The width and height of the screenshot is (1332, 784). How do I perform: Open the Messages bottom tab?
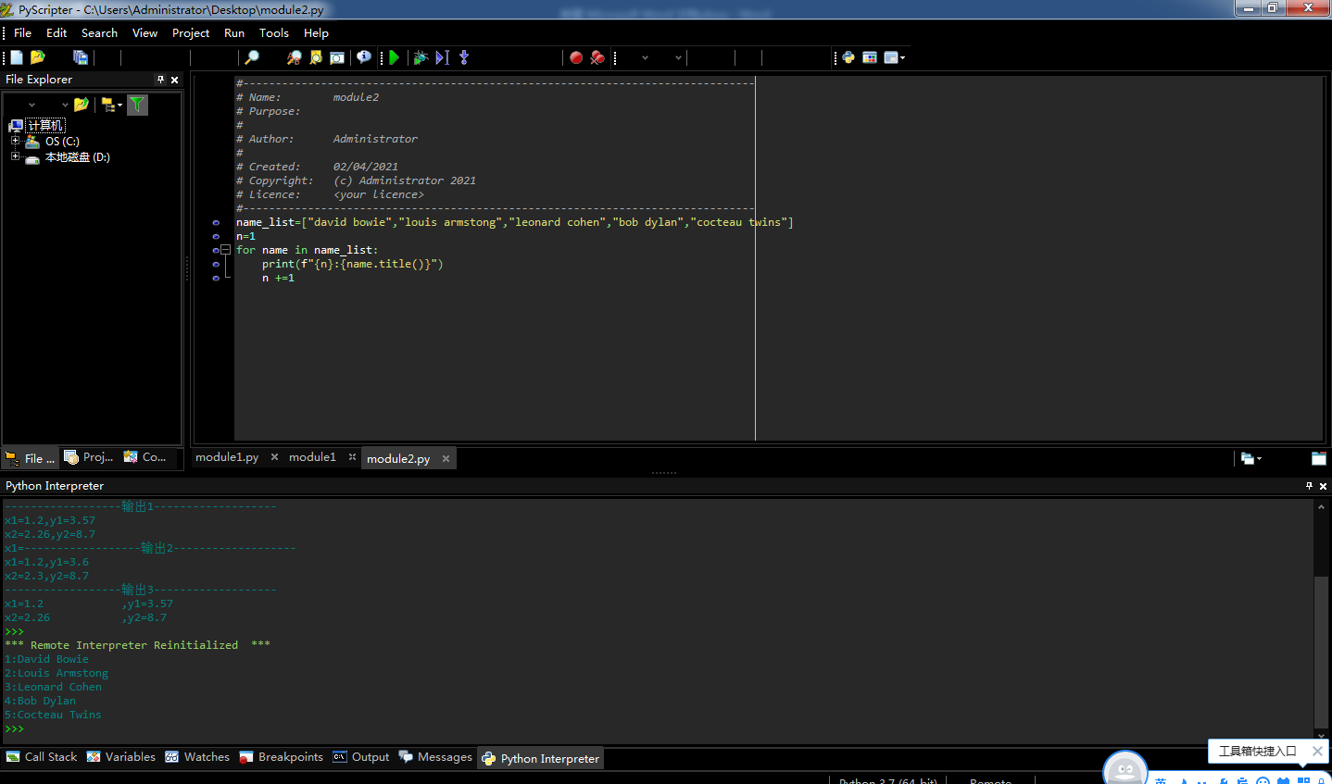coord(435,757)
